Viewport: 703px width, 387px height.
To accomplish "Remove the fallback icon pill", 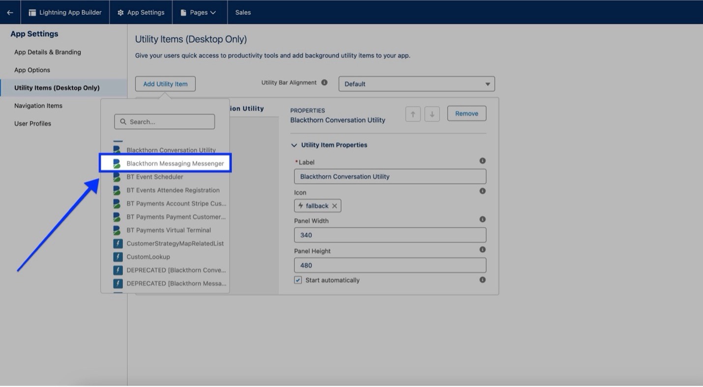I will [335, 206].
